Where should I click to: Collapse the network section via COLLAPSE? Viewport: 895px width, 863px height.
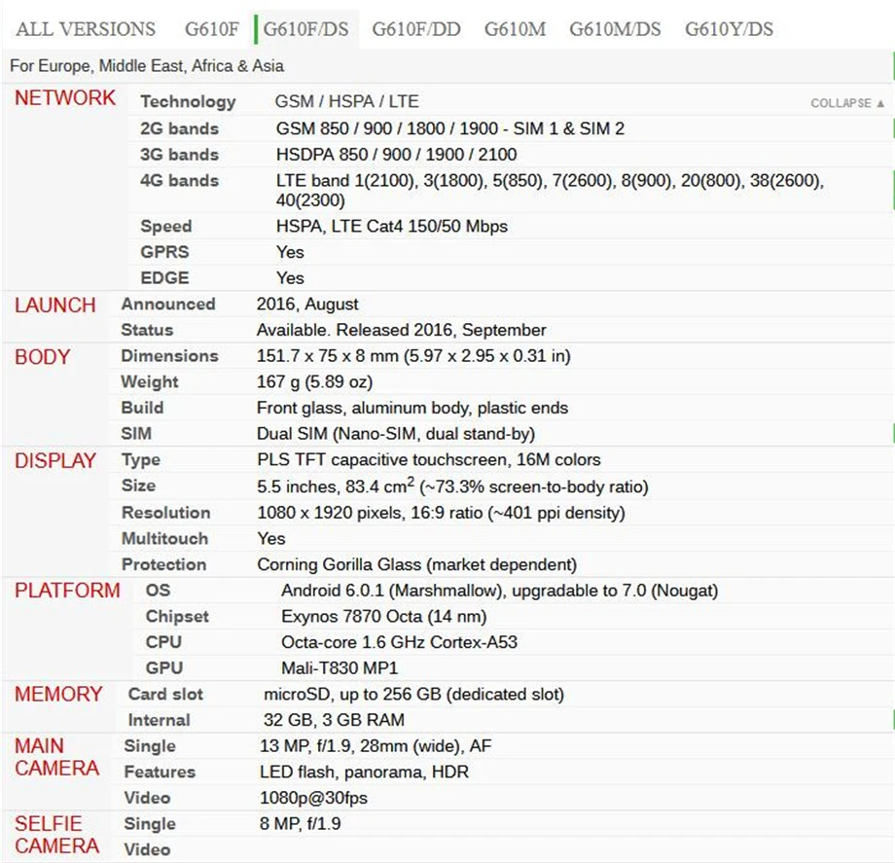847,103
